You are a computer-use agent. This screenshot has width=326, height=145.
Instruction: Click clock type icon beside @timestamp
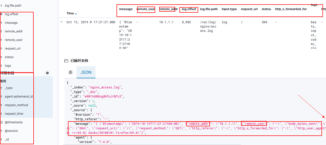[x=2, y=122]
